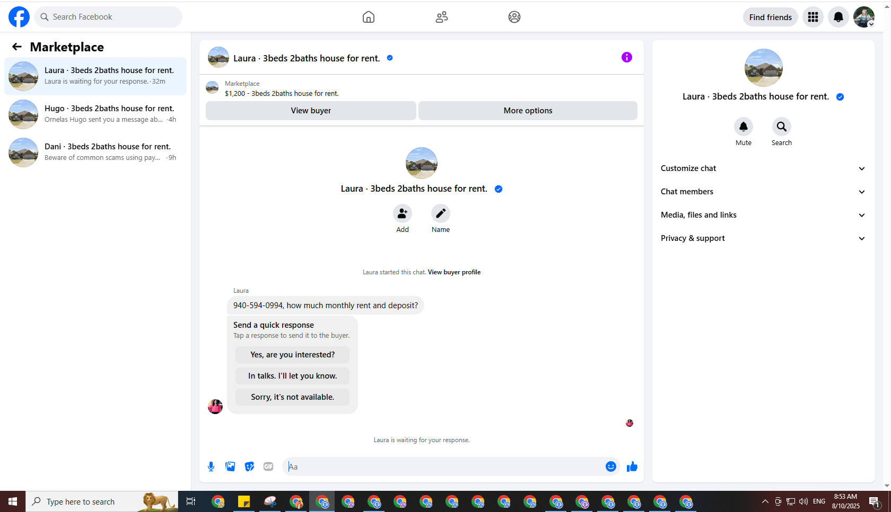891x512 pixels.
Task: Choose a GIF icon
Action: pos(268,466)
